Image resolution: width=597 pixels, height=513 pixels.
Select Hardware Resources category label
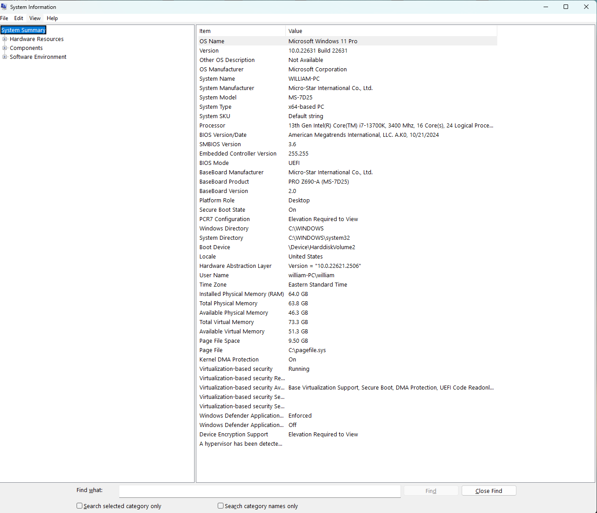(x=37, y=39)
